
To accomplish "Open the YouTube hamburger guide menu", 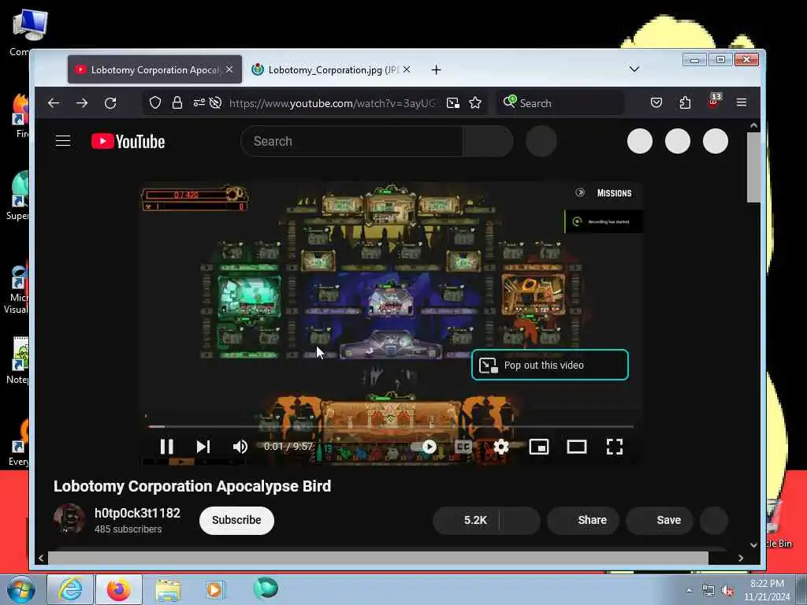I will click(x=63, y=141).
